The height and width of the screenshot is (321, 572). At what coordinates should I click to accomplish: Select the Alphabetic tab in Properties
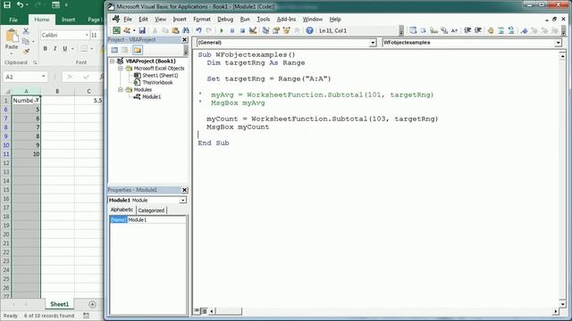pos(122,210)
